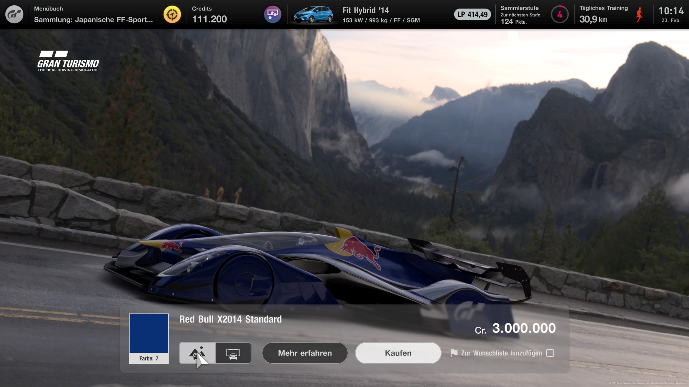Click the purple showcase icon
Image resolution: width=689 pixels, height=387 pixels.
pyautogui.click(x=273, y=14)
